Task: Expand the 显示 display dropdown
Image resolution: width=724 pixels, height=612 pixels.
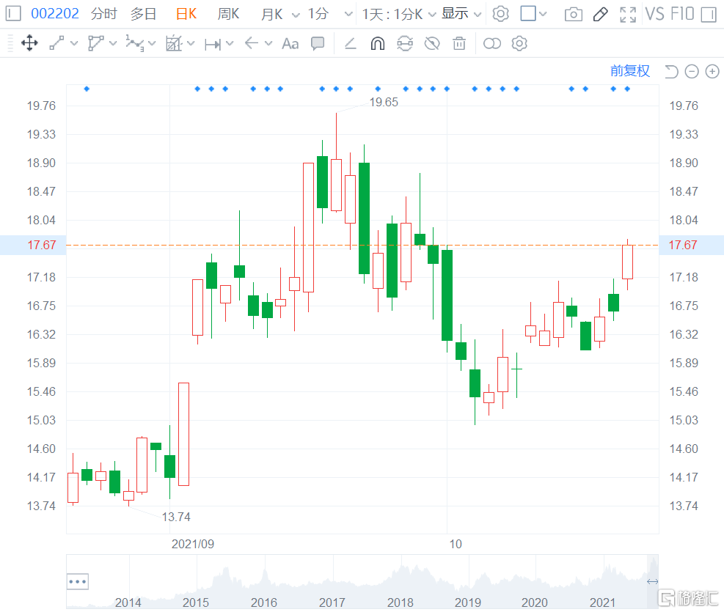Action: (x=461, y=14)
